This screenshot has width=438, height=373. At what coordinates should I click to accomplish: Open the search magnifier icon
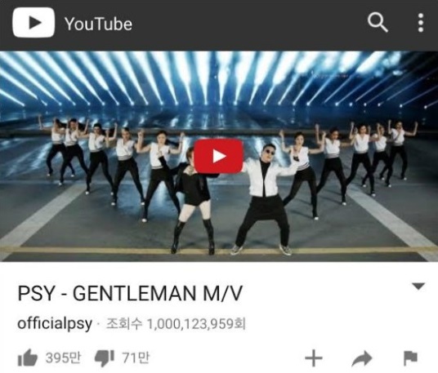coord(378,22)
